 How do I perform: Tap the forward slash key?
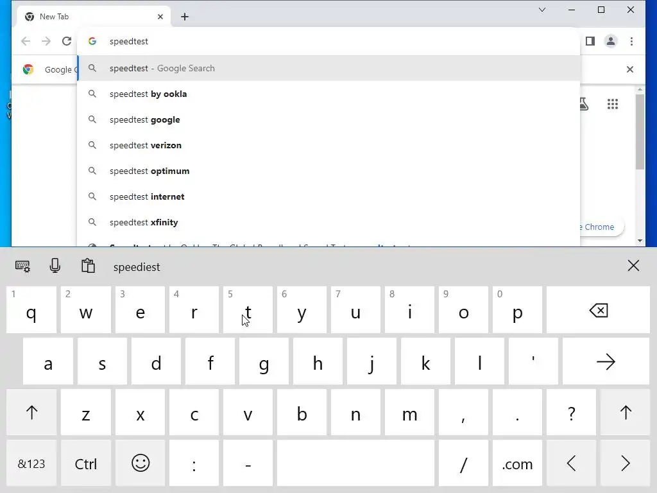click(x=463, y=463)
